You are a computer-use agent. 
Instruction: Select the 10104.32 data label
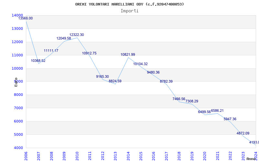[141, 64]
